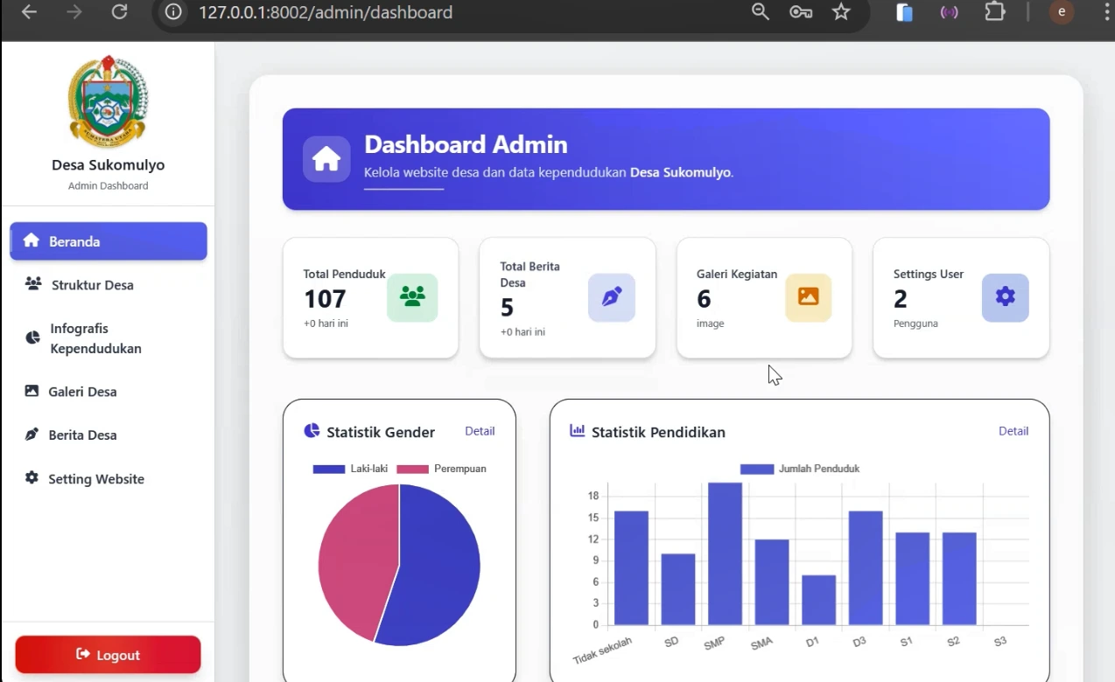Viewport: 1115px width, 682px height.
Task: Click the Desa Sukomulyo village logo
Action: (x=107, y=100)
